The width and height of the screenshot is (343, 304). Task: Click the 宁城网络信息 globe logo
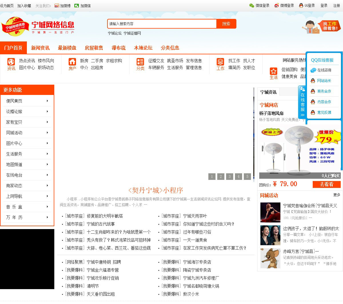[x=15, y=27]
